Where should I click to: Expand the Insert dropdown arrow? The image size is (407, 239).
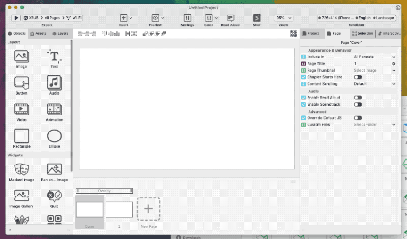[131, 18]
